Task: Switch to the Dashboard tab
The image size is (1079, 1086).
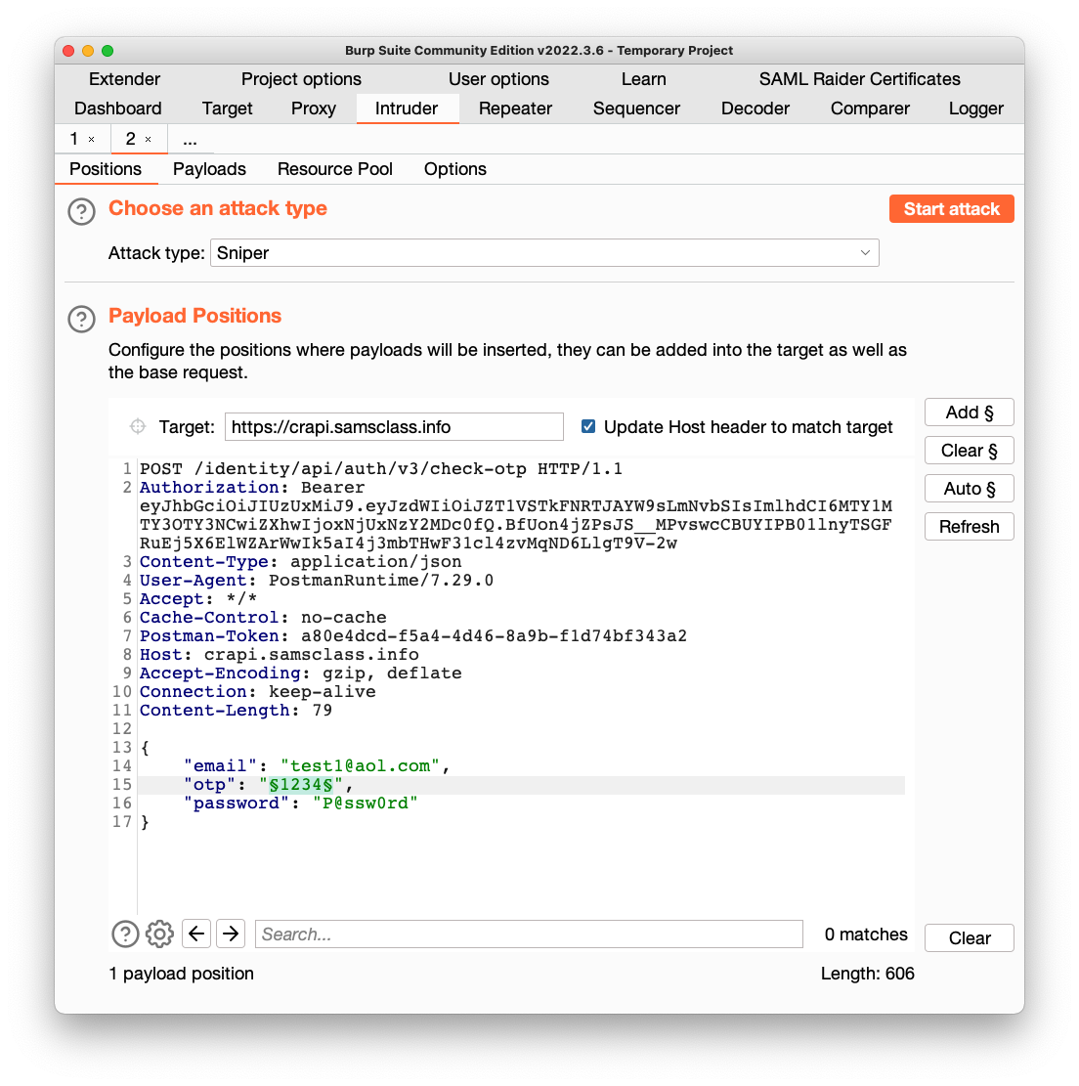Action: [x=117, y=109]
